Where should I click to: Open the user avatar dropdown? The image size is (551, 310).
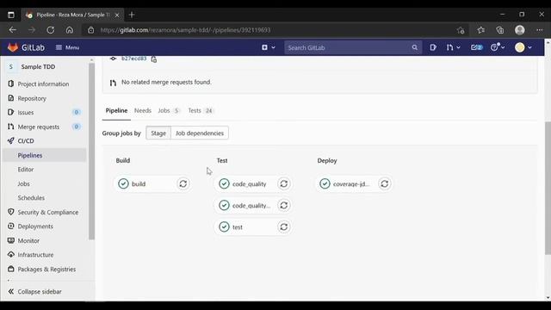coord(523,47)
